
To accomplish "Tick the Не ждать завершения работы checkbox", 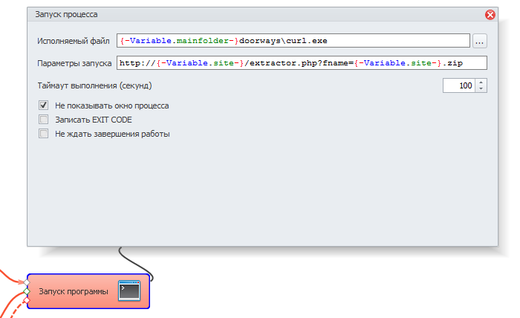I will pos(43,134).
